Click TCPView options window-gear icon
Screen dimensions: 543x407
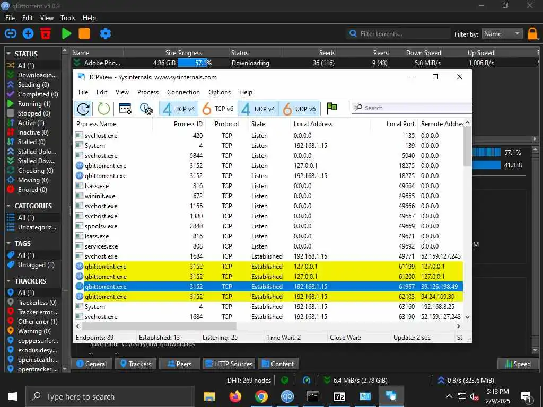pyautogui.click(x=125, y=109)
